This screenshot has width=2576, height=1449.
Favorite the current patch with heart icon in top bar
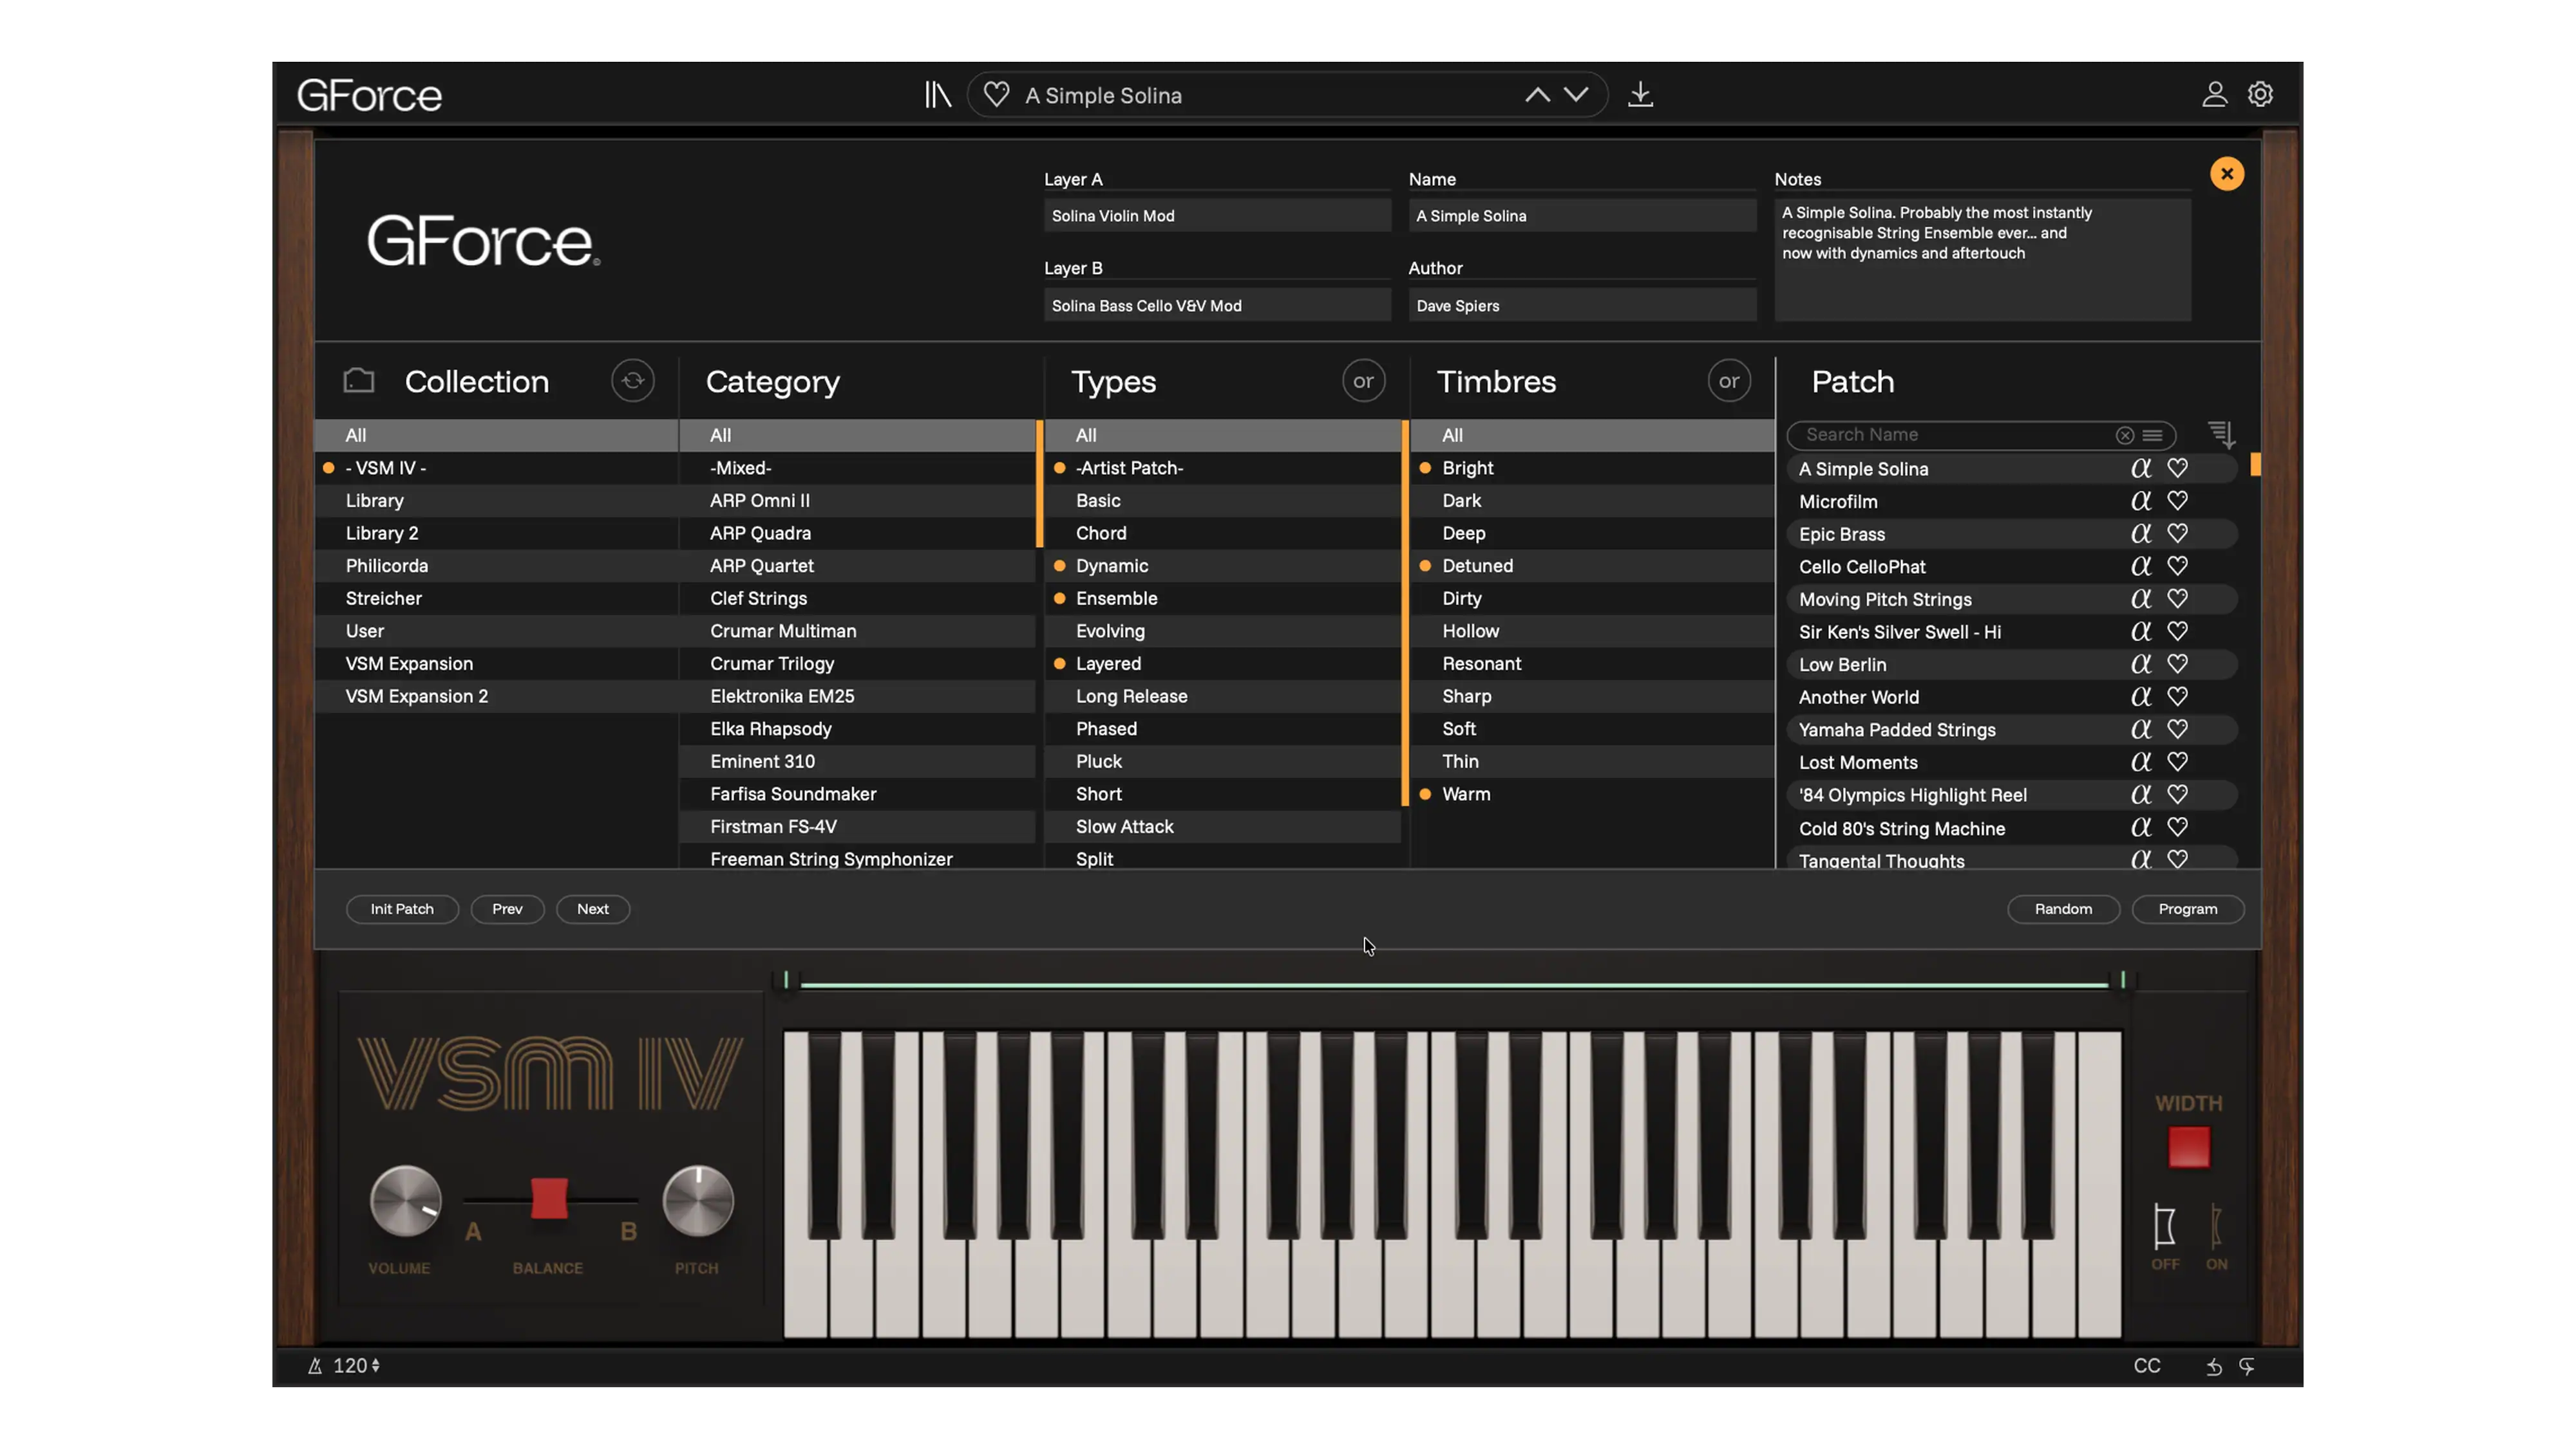[x=996, y=95]
